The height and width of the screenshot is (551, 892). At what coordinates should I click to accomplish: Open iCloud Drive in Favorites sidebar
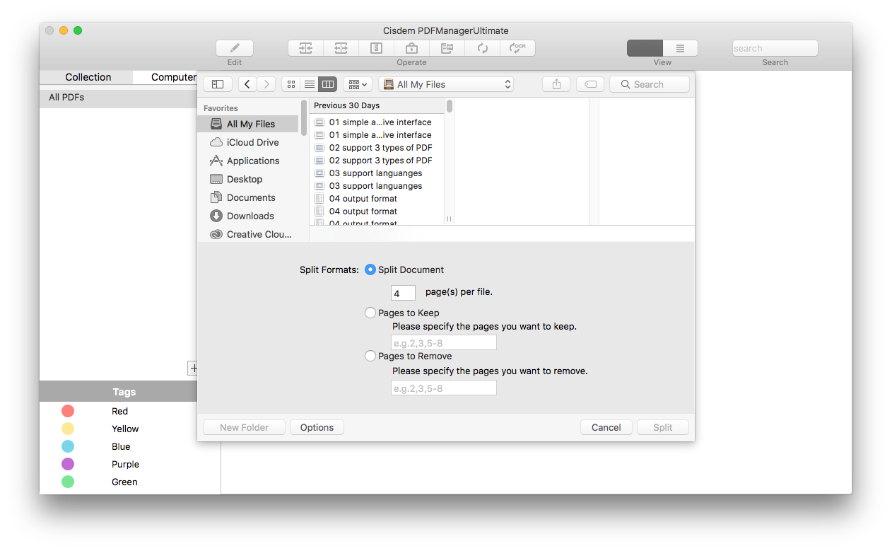pos(252,142)
